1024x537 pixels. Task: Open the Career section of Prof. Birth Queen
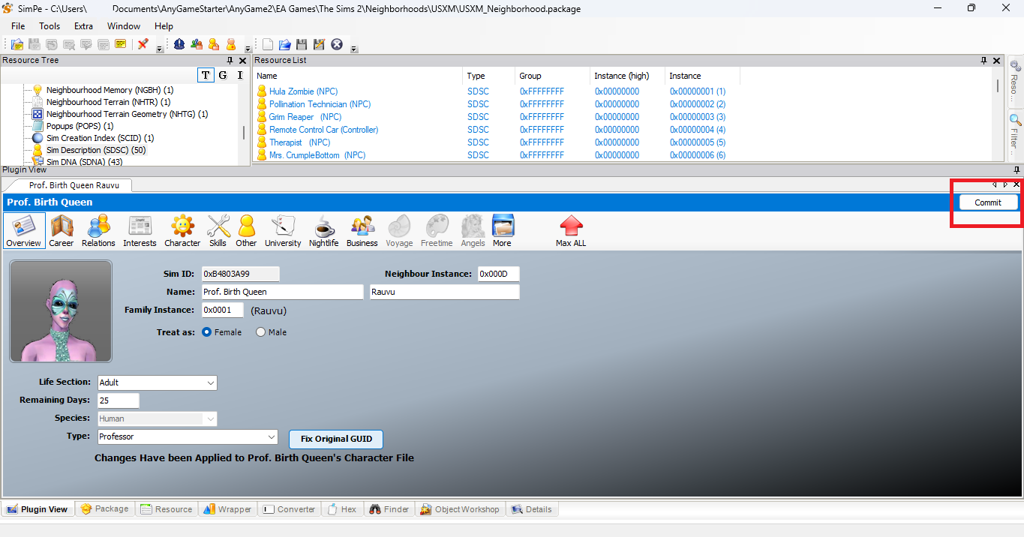(x=62, y=230)
